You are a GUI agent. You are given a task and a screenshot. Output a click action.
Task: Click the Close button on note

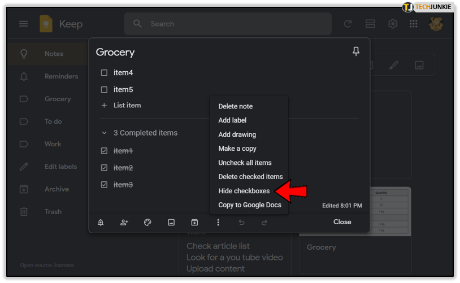[342, 222]
